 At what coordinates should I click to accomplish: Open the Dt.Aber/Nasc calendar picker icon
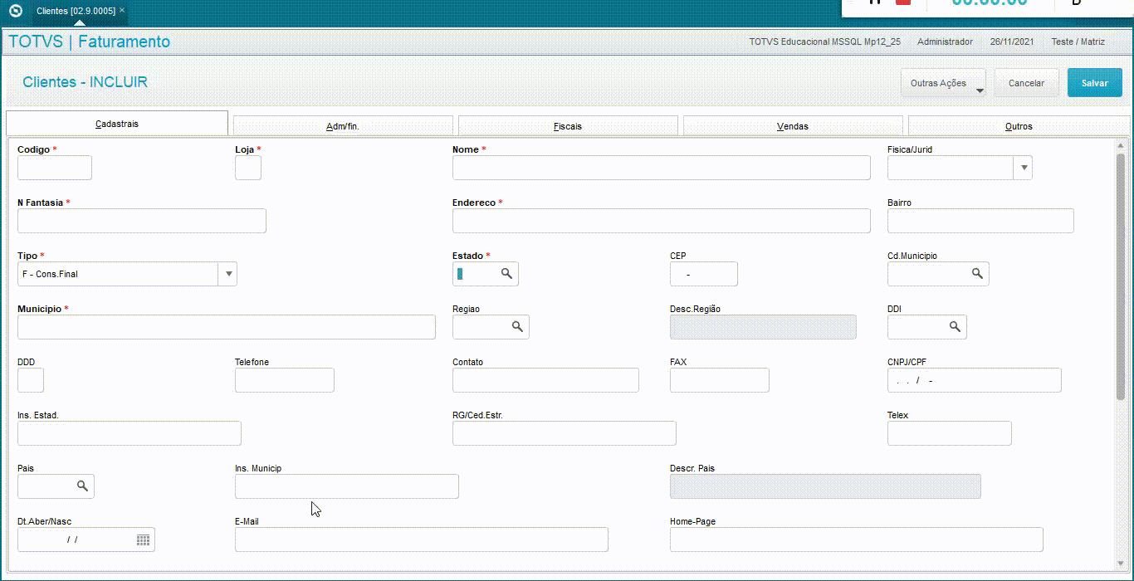144,539
